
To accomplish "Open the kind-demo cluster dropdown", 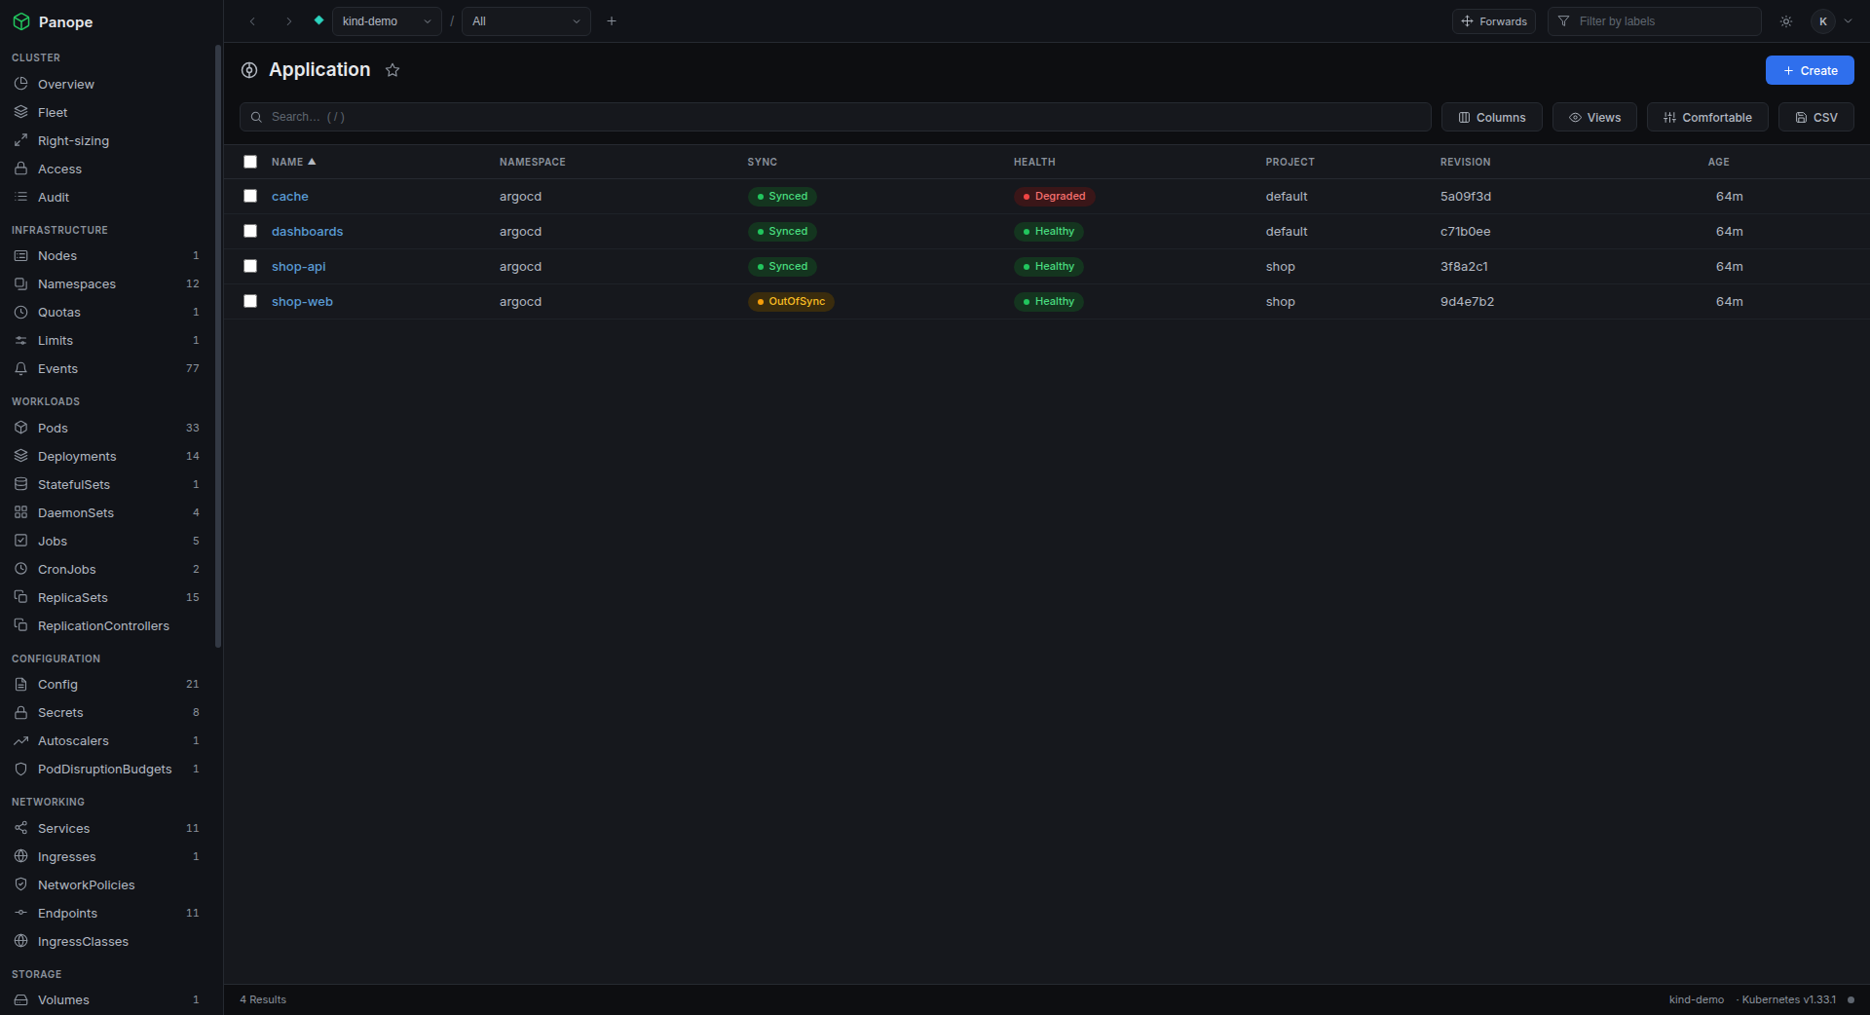I will [387, 21].
